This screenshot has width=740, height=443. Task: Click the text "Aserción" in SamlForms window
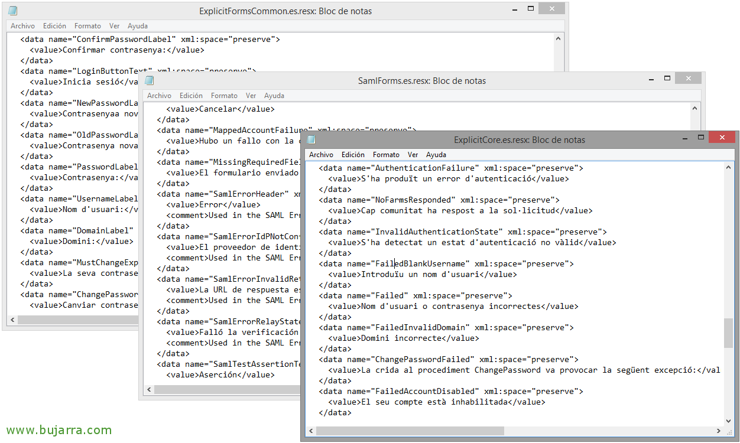(218, 375)
